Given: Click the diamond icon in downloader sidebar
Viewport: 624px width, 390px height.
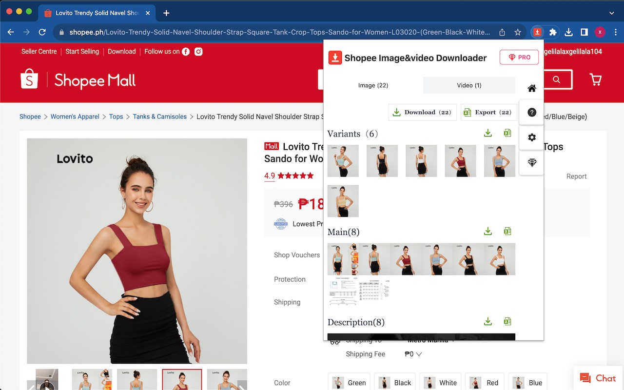Looking at the screenshot, I should pyautogui.click(x=532, y=163).
